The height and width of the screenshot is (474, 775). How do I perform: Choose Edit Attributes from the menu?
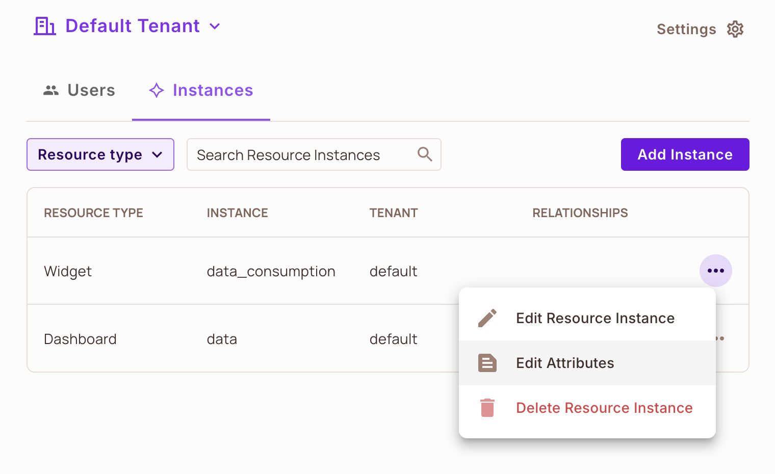[565, 363]
